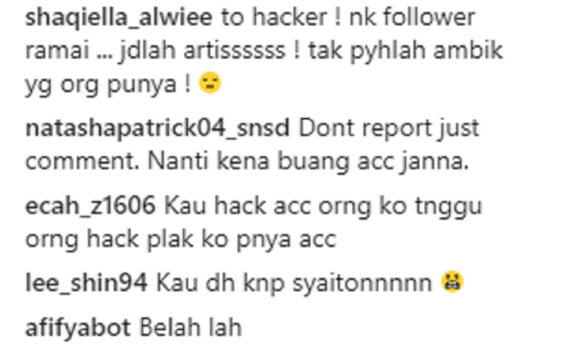The width and height of the screenshot is (569, 357).
Task: Select the 'Belah lah' comment text
Action: 191,328
